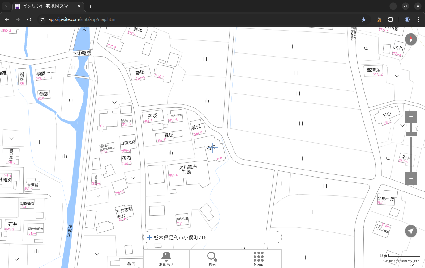Bookmark this page with star icon
Viewport: 425px width, 268px height.
click(364, 19)
